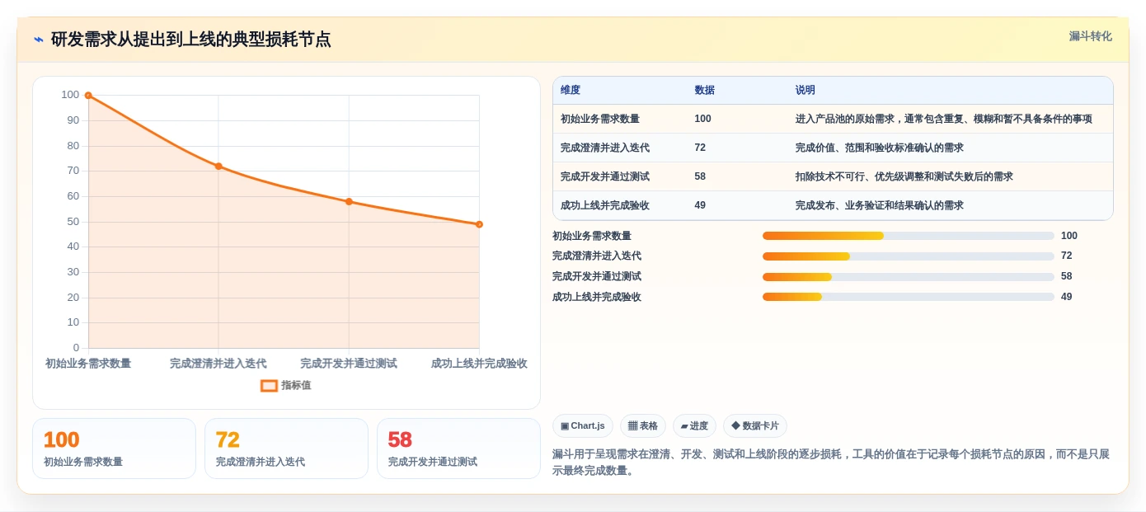Click the table data value 72
The width and height of the screenshot is (1146, 512).
pos(700,148)
